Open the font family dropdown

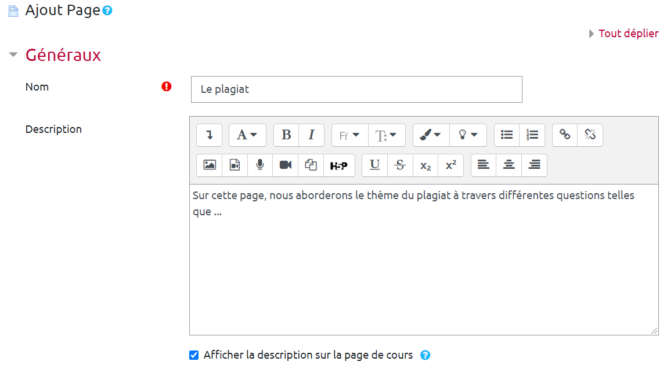349,135
